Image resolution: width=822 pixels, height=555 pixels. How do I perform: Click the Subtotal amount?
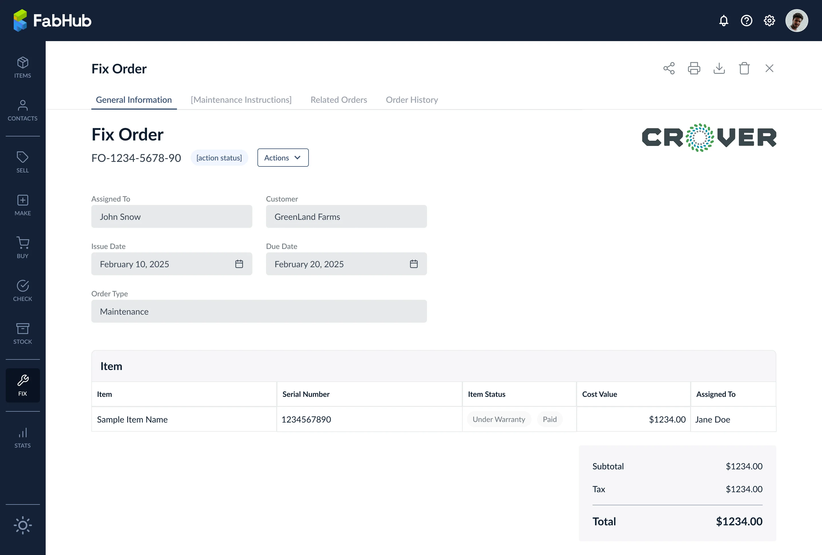click(744, 466)
